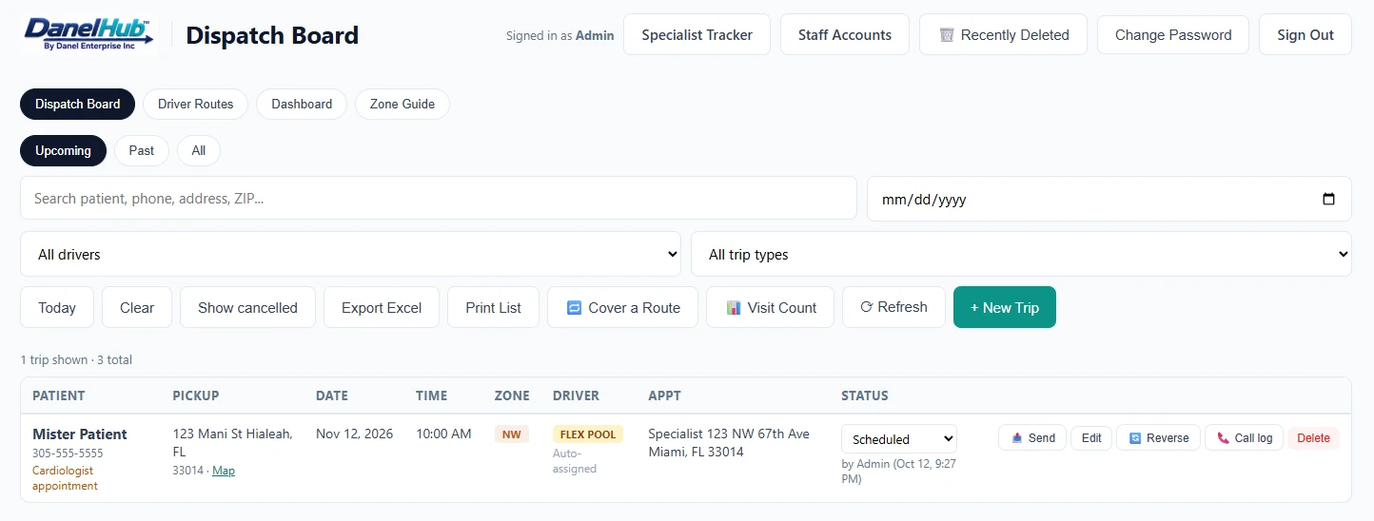The image size is (1374, 521).
Task: Click the Nov 12, 2026 date cell
Action: point(354,434)
